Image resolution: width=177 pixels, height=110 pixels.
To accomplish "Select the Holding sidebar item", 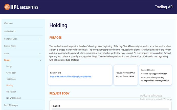I will click(x=10, y=85).
